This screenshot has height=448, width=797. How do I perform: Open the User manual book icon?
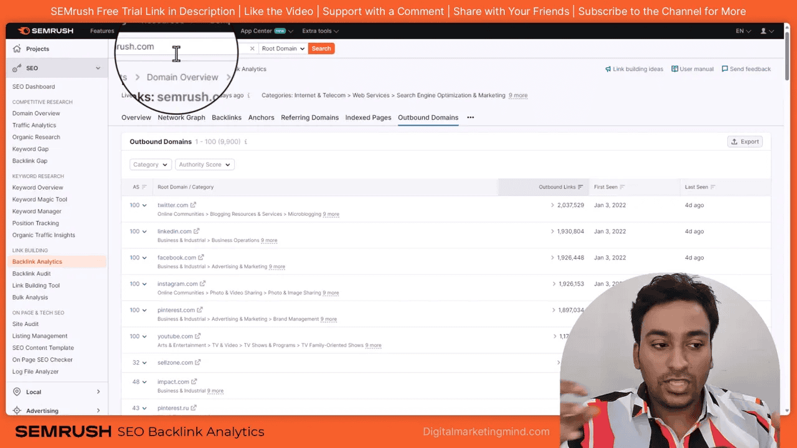pos(674,69)
